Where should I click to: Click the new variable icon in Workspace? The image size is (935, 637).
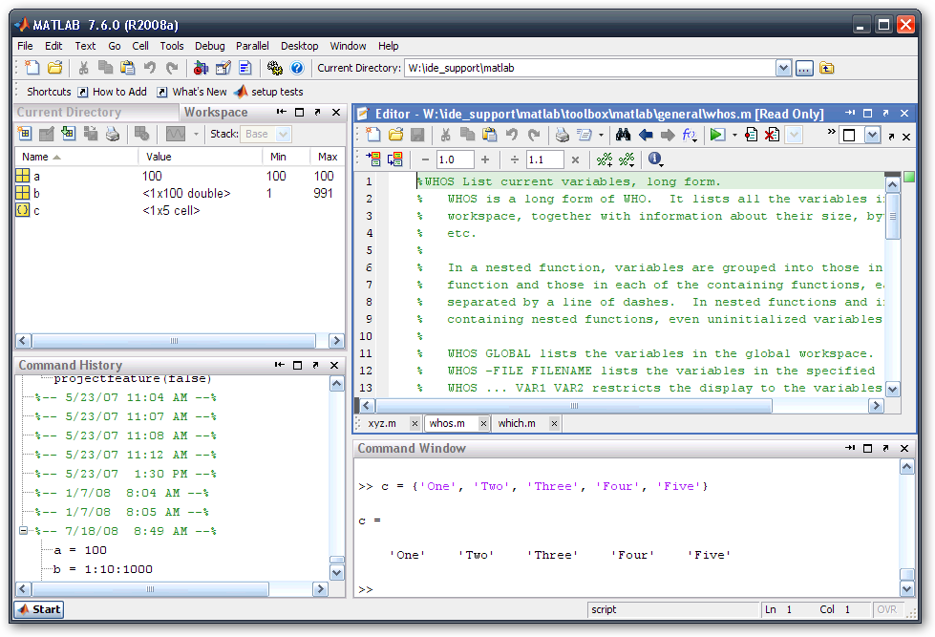pyautogui.click(x=24, y=134)
